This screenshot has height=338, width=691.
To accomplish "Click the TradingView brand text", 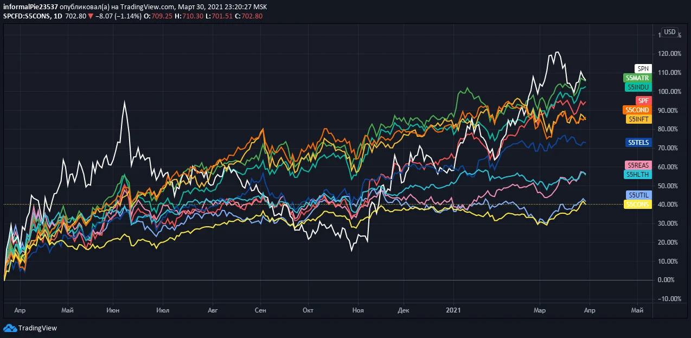I will click(37, 328).
